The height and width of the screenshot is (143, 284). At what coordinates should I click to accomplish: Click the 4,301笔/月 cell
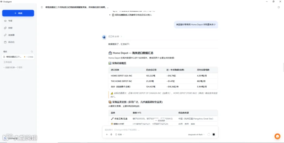[x=202, y=76]
